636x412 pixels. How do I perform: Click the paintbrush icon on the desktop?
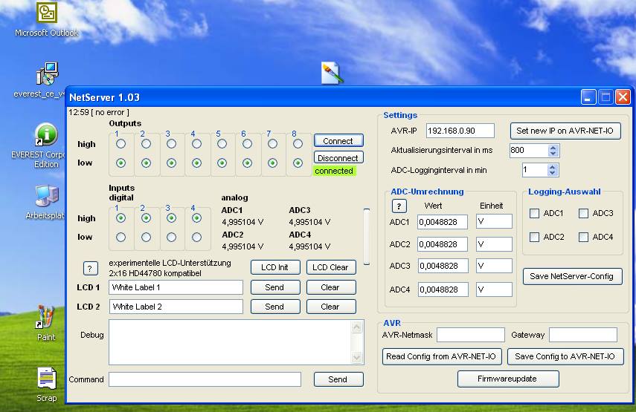[331, 73]
